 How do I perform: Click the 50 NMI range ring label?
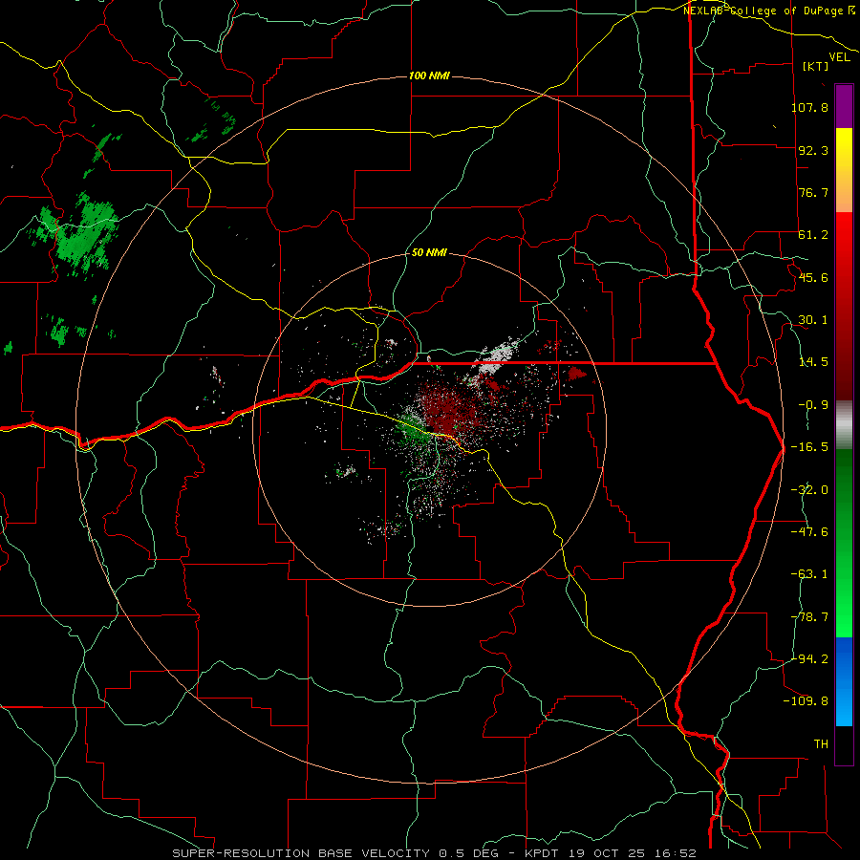click(429, 252)
